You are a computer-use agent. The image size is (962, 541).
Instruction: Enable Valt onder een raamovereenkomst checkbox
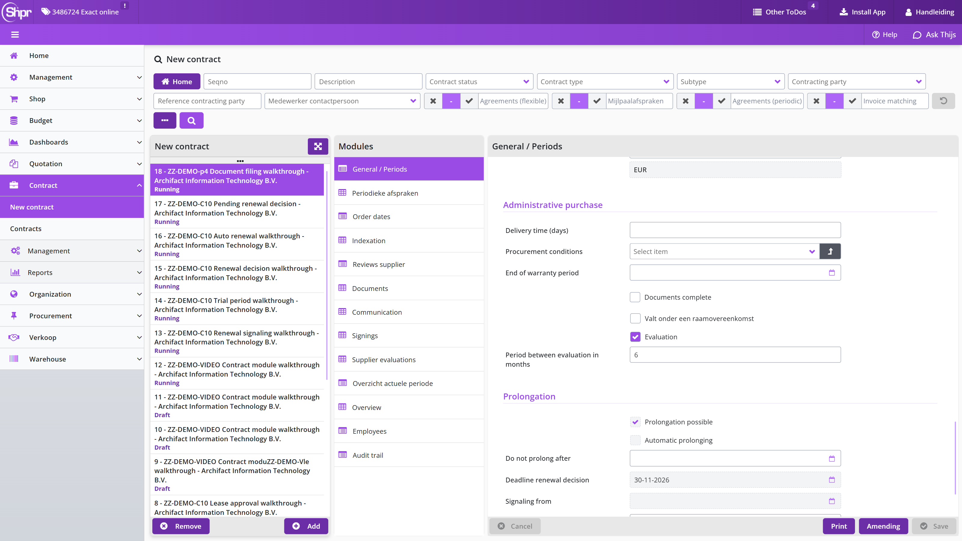tap(635, 319)
